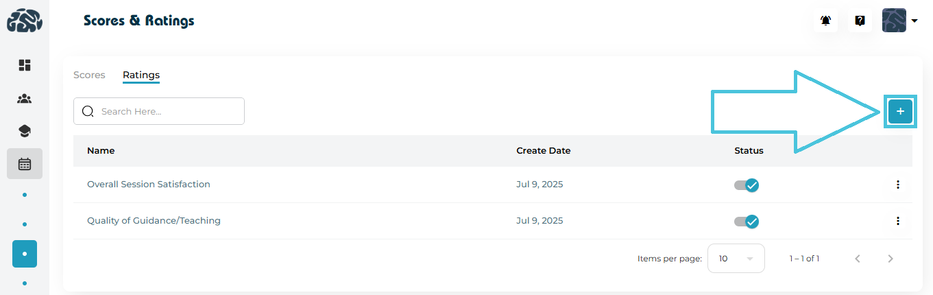Open the help question mark icon

coord(860,21)
